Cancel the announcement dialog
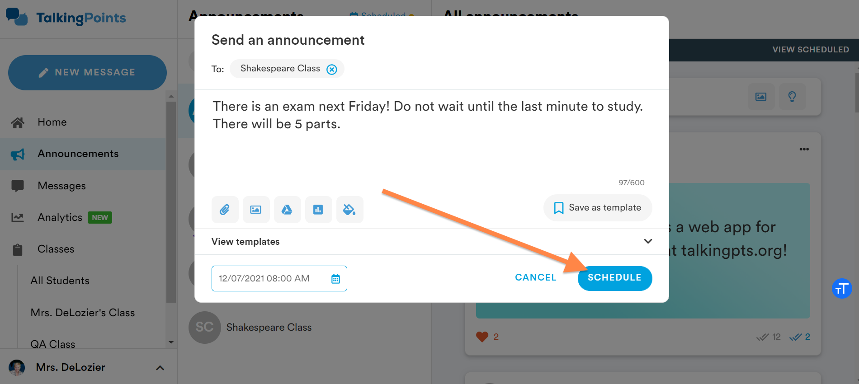This screenshot has width=859, height=384. click(x=536, y=277)
